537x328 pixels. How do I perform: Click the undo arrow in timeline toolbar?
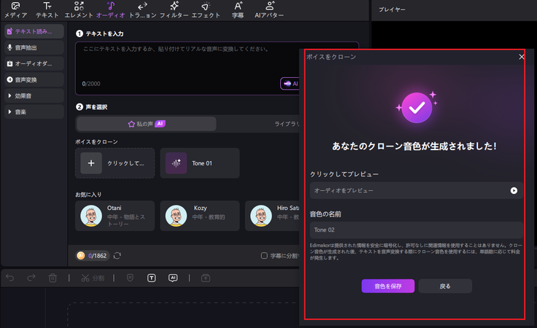tap(10, 278)
